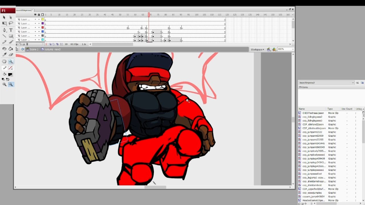Select the Line tool
Screen dimensions: 365x205
tap(4, 36)
